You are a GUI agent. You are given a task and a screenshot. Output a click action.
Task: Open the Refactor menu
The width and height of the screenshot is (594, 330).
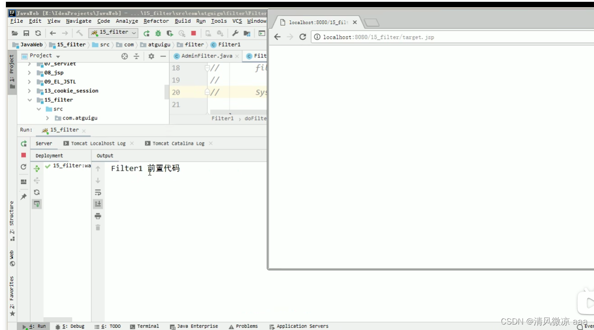[156, 21]
